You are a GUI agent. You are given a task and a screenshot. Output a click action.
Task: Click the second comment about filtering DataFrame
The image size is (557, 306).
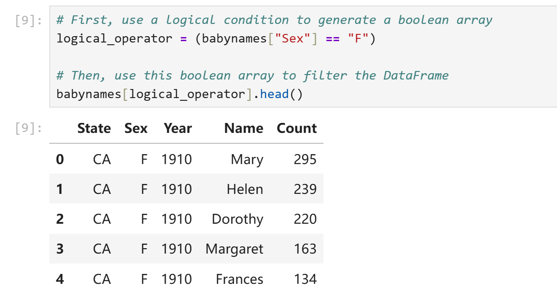(252, 75)
